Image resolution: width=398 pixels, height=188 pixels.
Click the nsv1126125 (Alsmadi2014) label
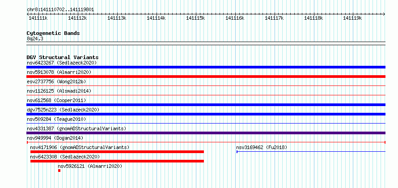(59, 91)
